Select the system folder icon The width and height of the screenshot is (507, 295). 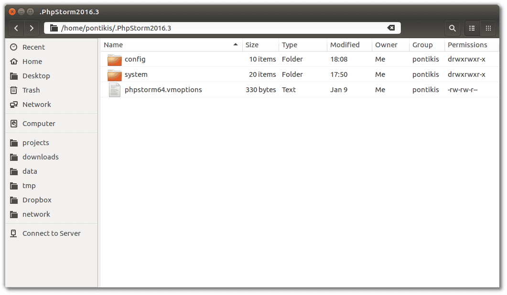tap(115, 74)
